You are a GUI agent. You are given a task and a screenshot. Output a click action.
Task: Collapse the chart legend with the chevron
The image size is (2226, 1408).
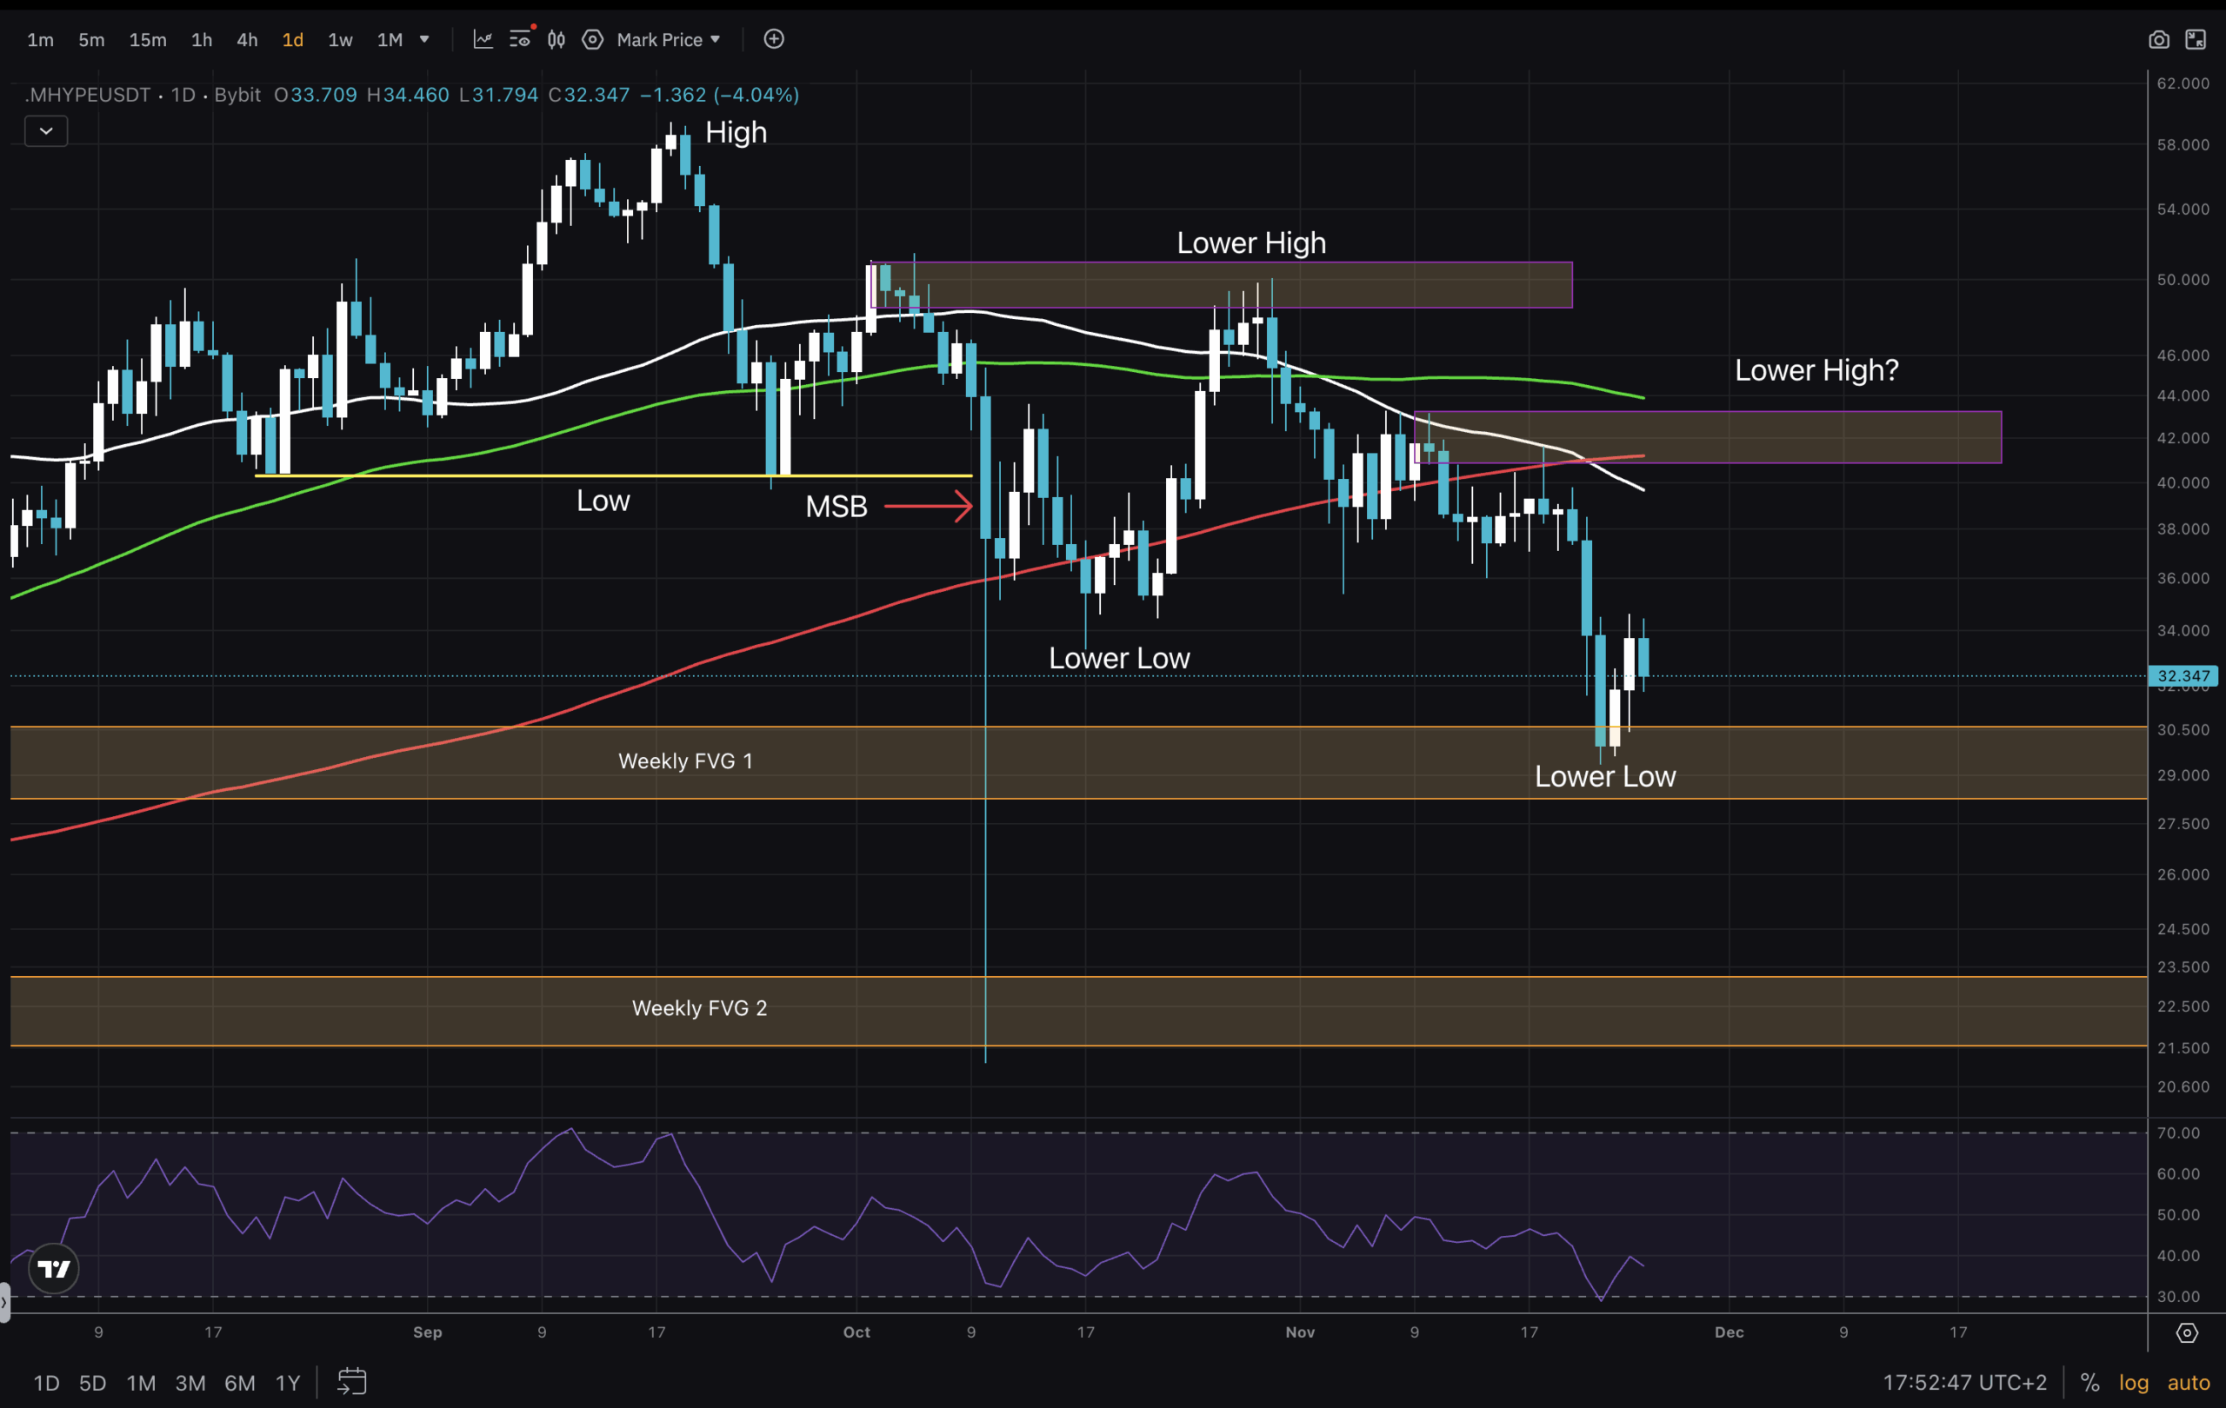(45, 130)
